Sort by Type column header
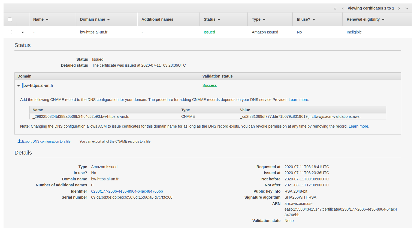 pyautogui.click(x=258, y=20)
